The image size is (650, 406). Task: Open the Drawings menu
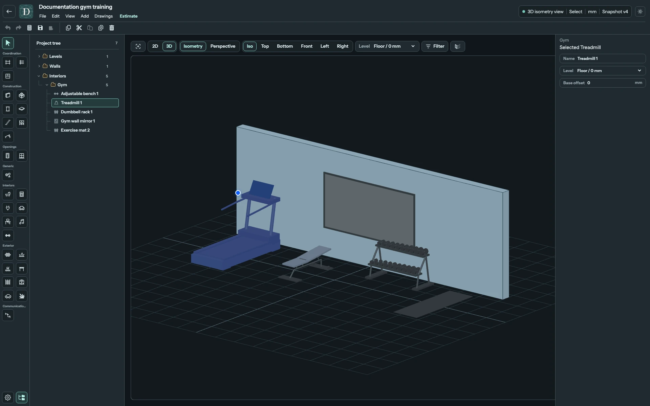[104, 16]
